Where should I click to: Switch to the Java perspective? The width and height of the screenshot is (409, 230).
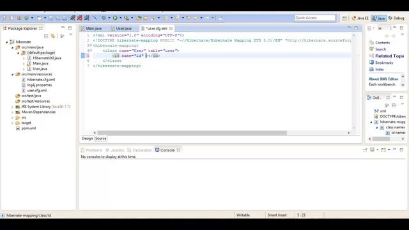379,18
